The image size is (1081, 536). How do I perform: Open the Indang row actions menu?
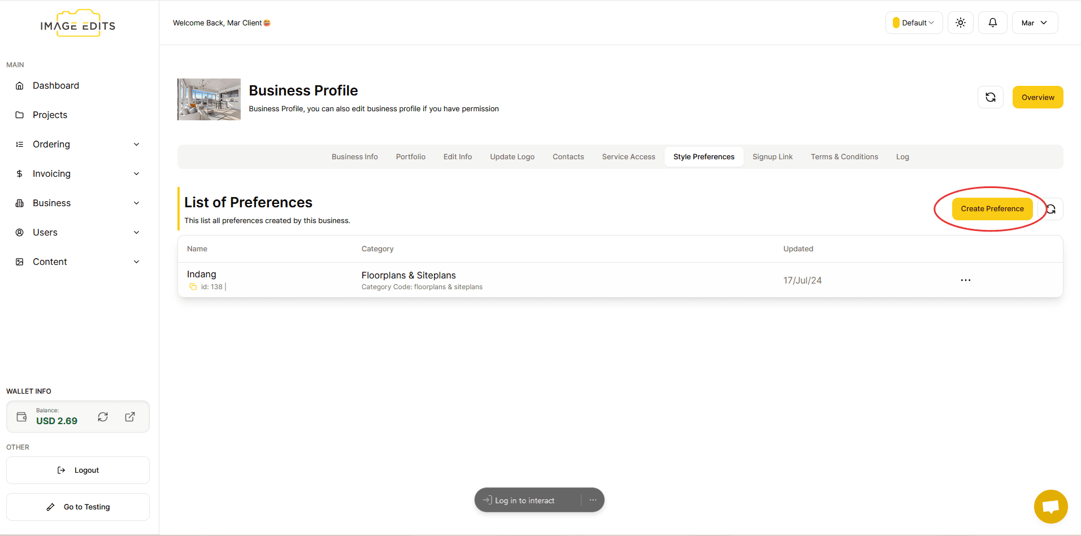(965, 280)
